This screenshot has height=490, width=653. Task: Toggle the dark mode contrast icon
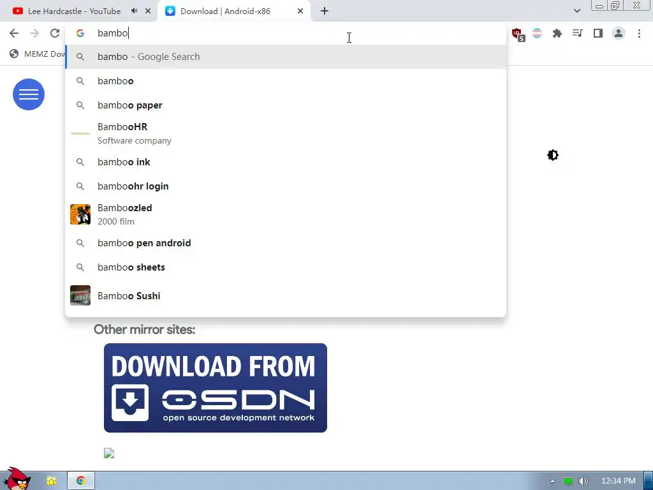coord(553,155)
